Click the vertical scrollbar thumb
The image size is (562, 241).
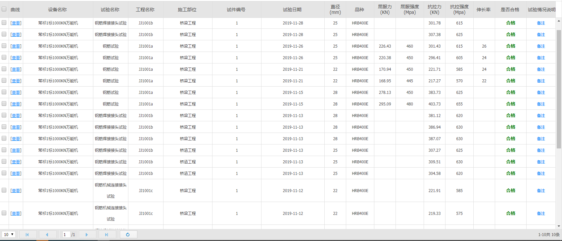click(559, 89)
